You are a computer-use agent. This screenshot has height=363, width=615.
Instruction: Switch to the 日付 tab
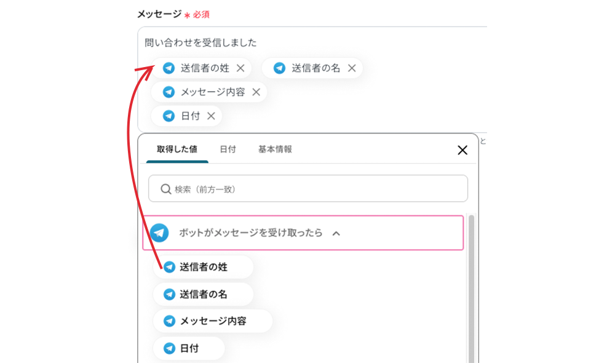(x=228, y=150)
